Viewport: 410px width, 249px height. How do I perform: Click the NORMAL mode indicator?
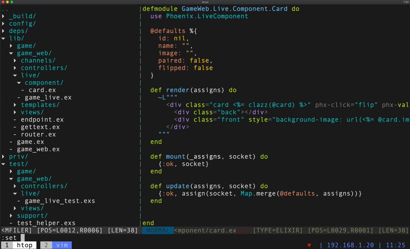(158, 231)
